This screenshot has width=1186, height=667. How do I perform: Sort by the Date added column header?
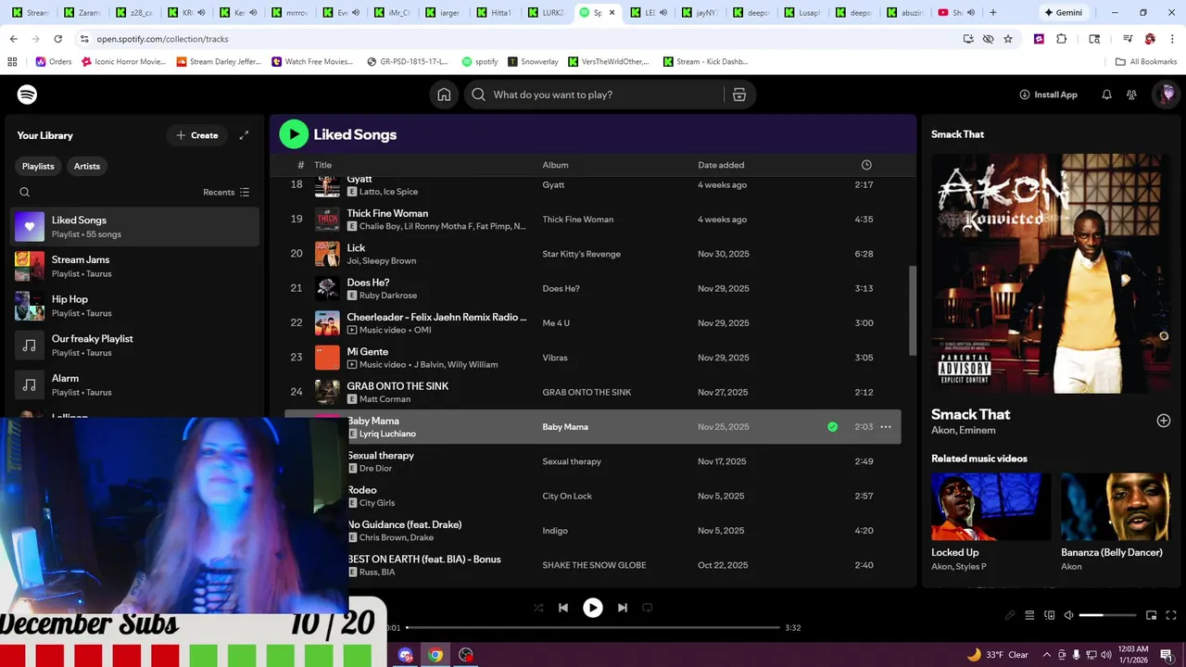click(721, 165)
